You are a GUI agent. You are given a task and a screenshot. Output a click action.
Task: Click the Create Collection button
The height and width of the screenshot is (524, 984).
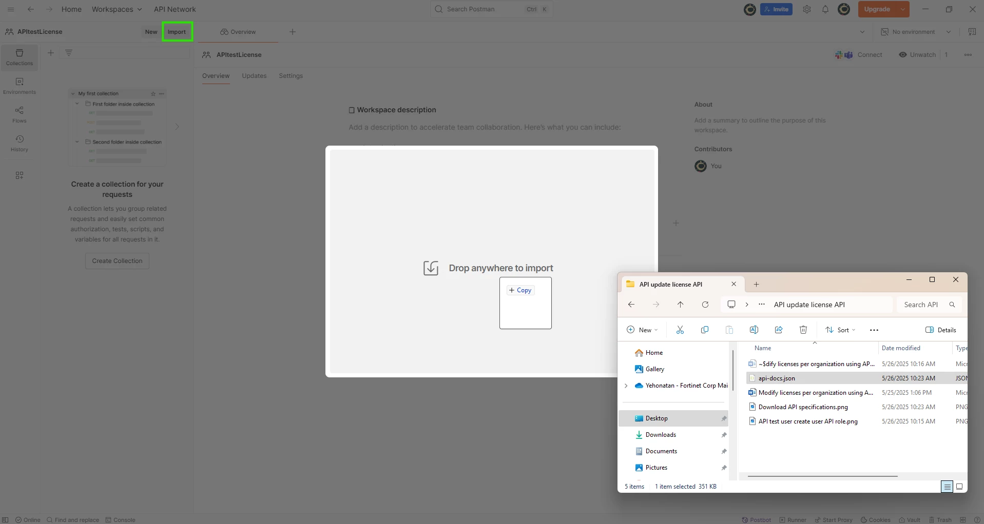[x=117, y=261]
